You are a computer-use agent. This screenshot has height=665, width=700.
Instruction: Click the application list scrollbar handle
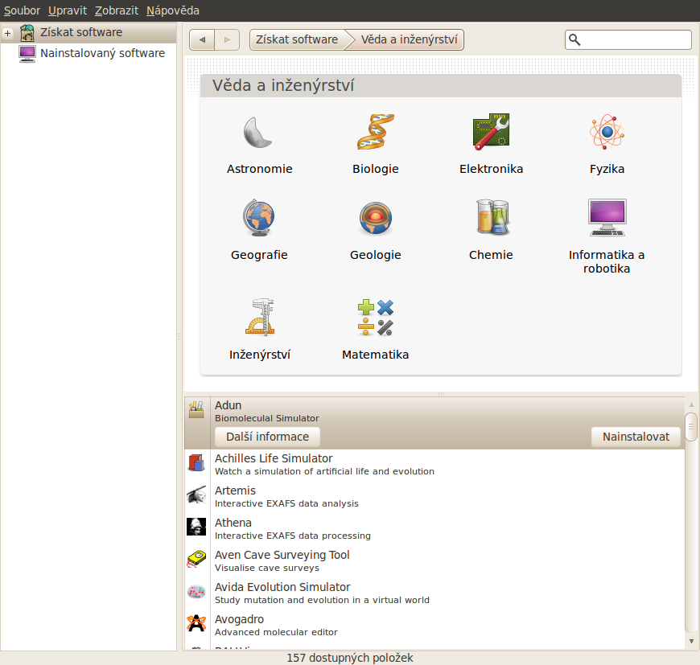pyautogui.click(x=691, y=427)
